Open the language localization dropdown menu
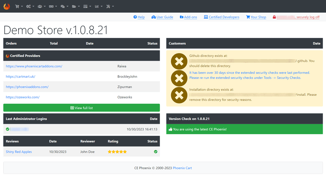 (x=53, y=6)
